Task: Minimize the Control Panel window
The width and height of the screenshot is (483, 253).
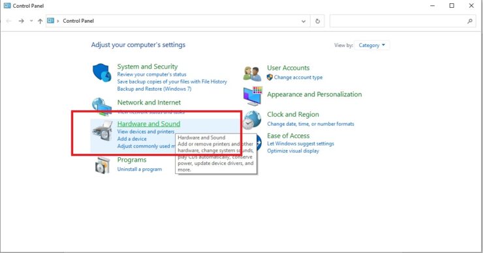Action: [433, 5]
